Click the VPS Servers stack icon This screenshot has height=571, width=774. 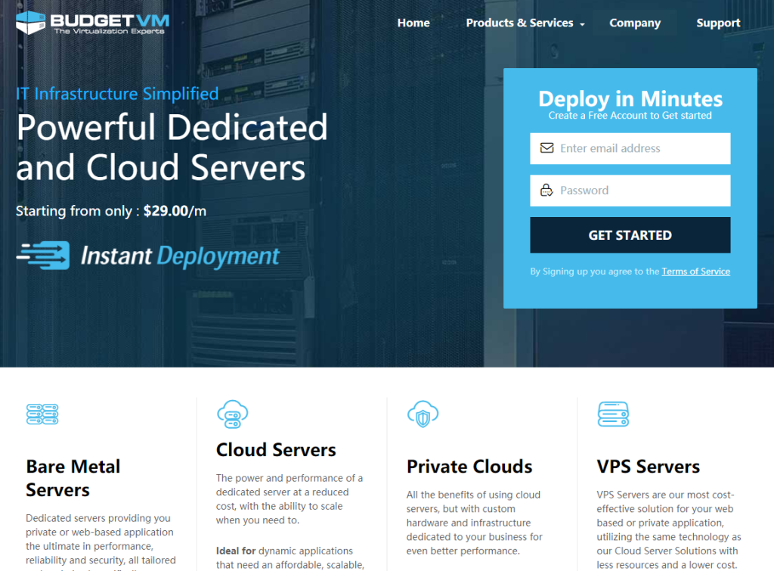tap(613, 414)
